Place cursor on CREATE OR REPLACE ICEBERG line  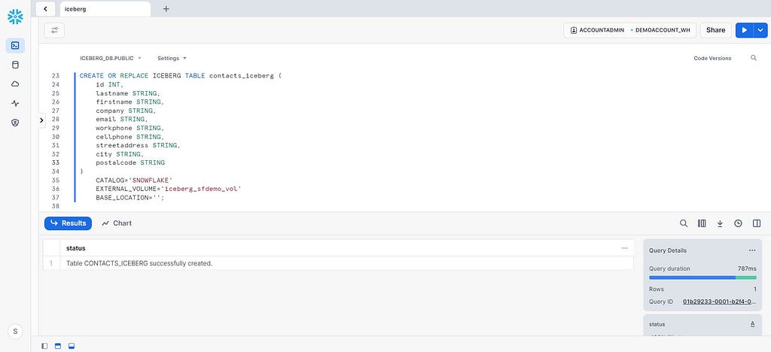(180, 76)
